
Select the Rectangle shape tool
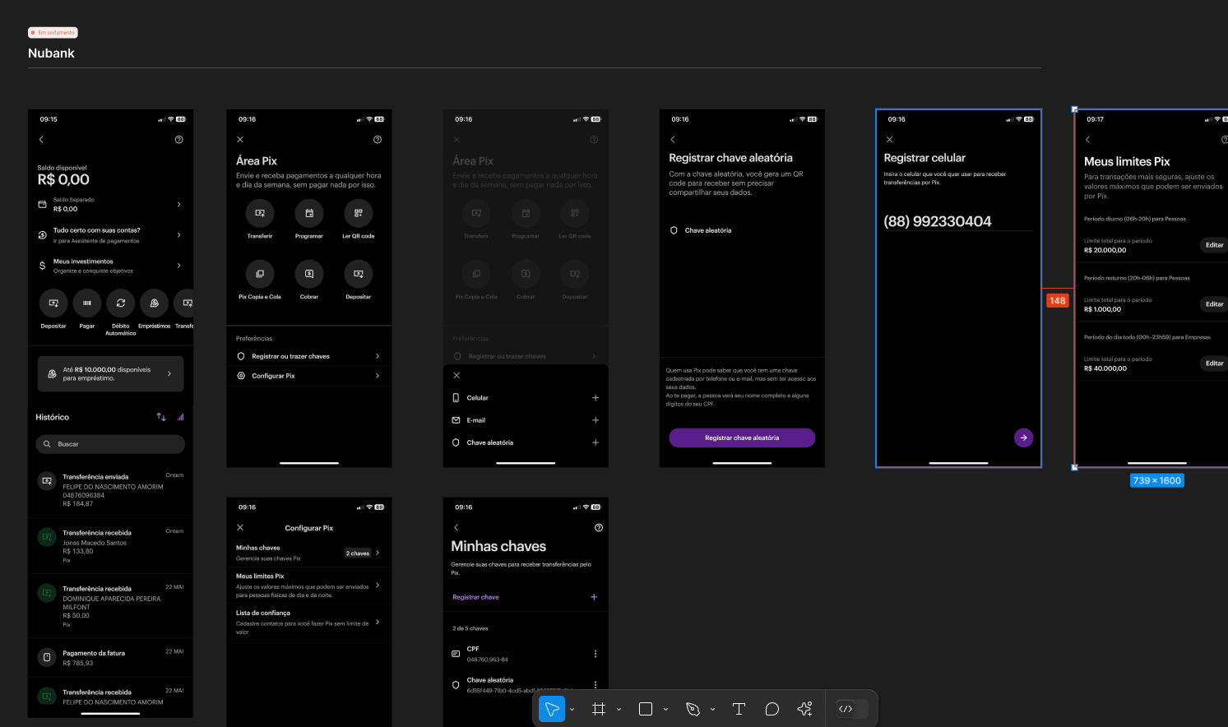pyautogui.click(x=646, y=709)
